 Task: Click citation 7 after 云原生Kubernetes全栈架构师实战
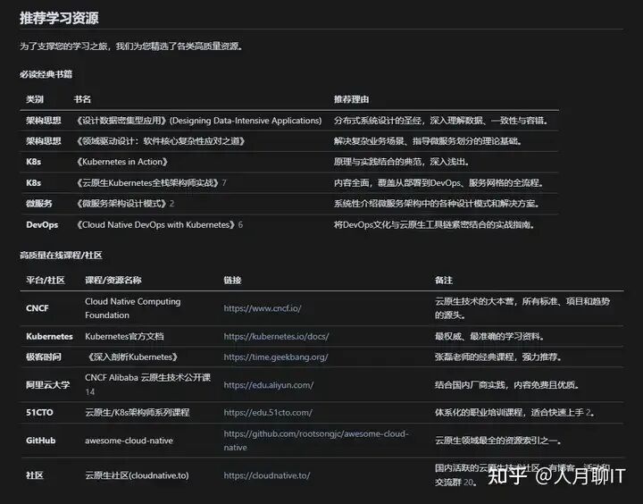pos(224,182)
